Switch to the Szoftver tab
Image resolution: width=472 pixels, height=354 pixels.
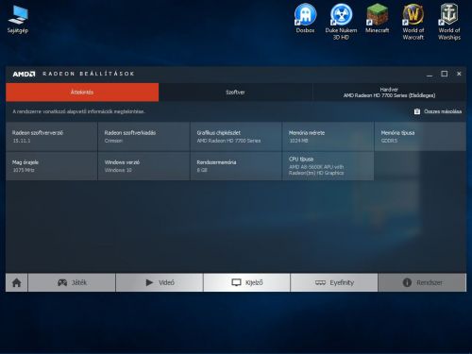tap(235, 93)
